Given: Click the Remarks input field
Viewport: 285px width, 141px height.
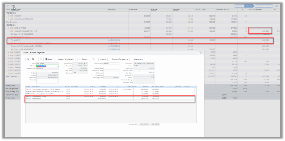Looking at the screenshot, I should point(46,80).
